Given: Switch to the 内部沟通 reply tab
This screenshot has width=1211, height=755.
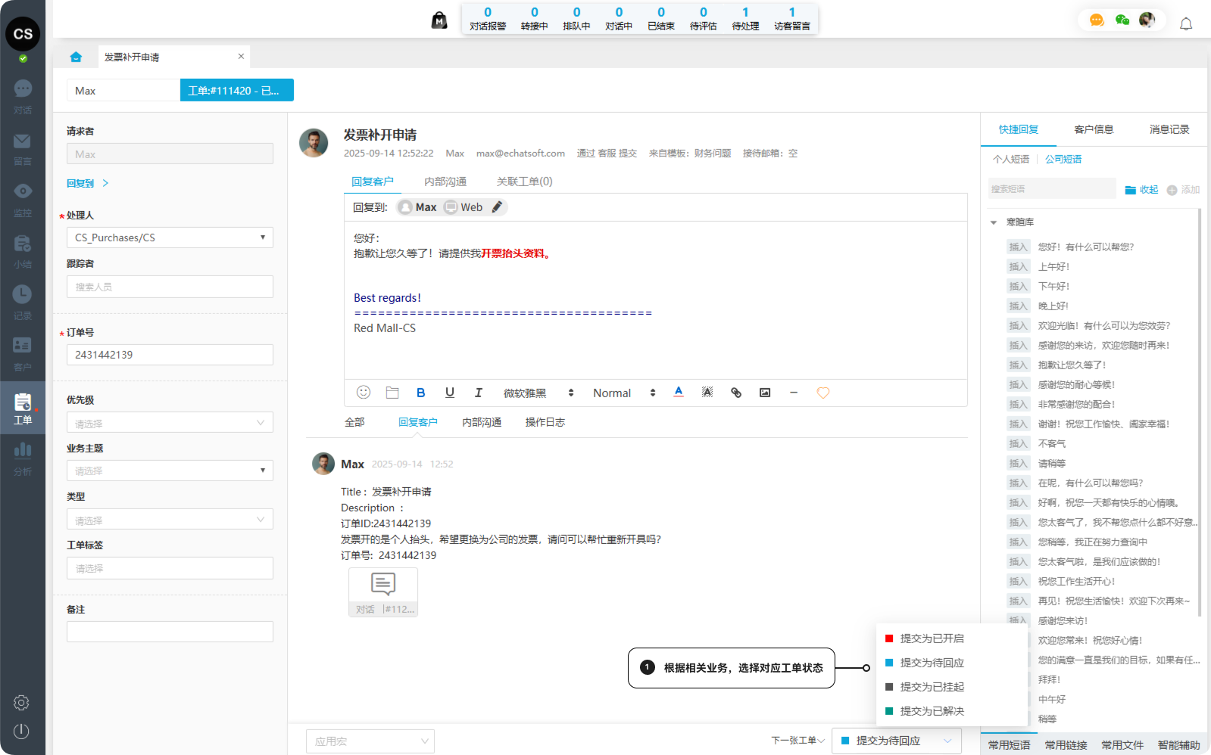Looking at the screenshot, I should tap(445, 182).
